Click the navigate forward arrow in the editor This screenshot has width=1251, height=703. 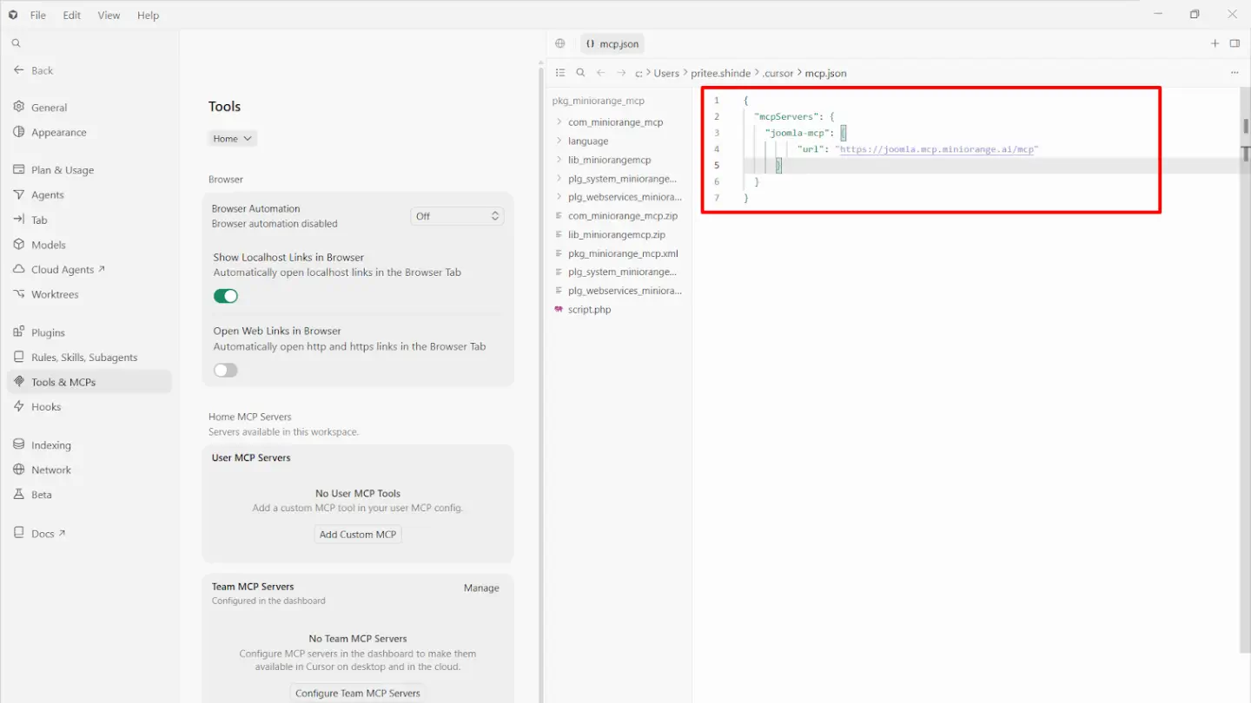[x=621, y=73]
